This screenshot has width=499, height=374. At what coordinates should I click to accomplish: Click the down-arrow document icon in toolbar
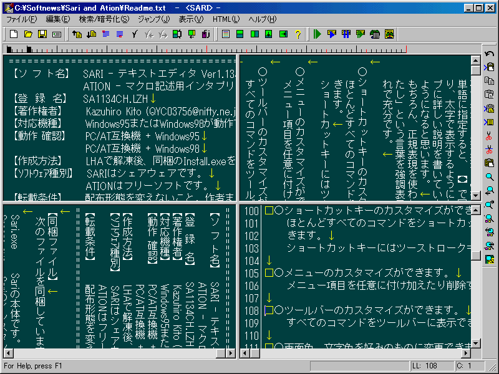91,34
